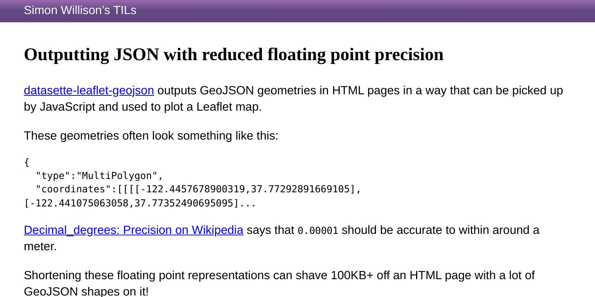Viewport: 595px width, 297px height.
Task: Click the inline code value 0.00001
Action: click(318, 231)
